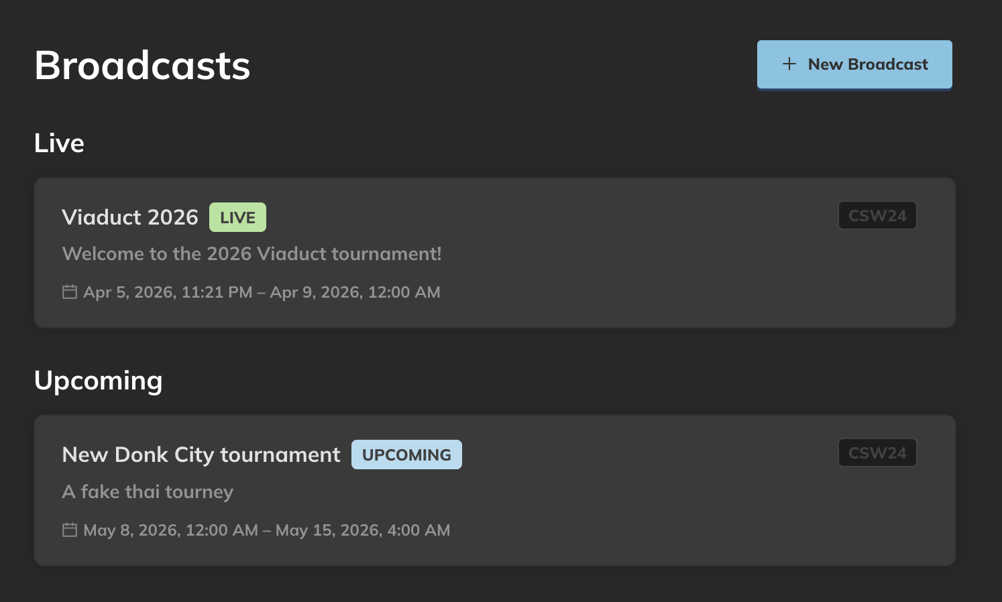Click the New Broadcast button
Image resolution: width=1002 pixels, height=602 pixels.
coord(854,64)
